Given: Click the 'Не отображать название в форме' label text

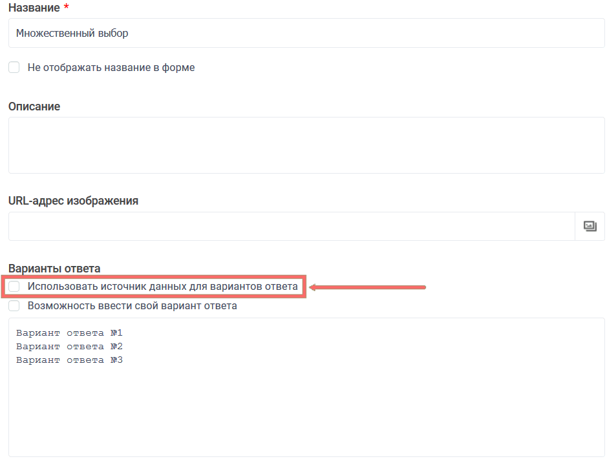Looking at the screenshot, I should point(111,67).
